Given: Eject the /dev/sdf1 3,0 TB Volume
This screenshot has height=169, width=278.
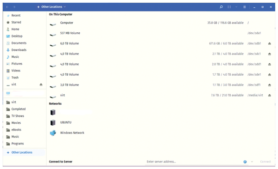Looking at the screenshot, I should click(269, 85).
